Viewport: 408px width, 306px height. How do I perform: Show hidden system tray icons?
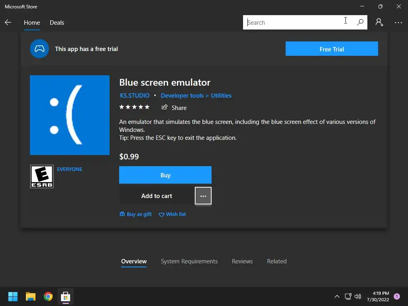pyautogui.click(x=337, y=296)
